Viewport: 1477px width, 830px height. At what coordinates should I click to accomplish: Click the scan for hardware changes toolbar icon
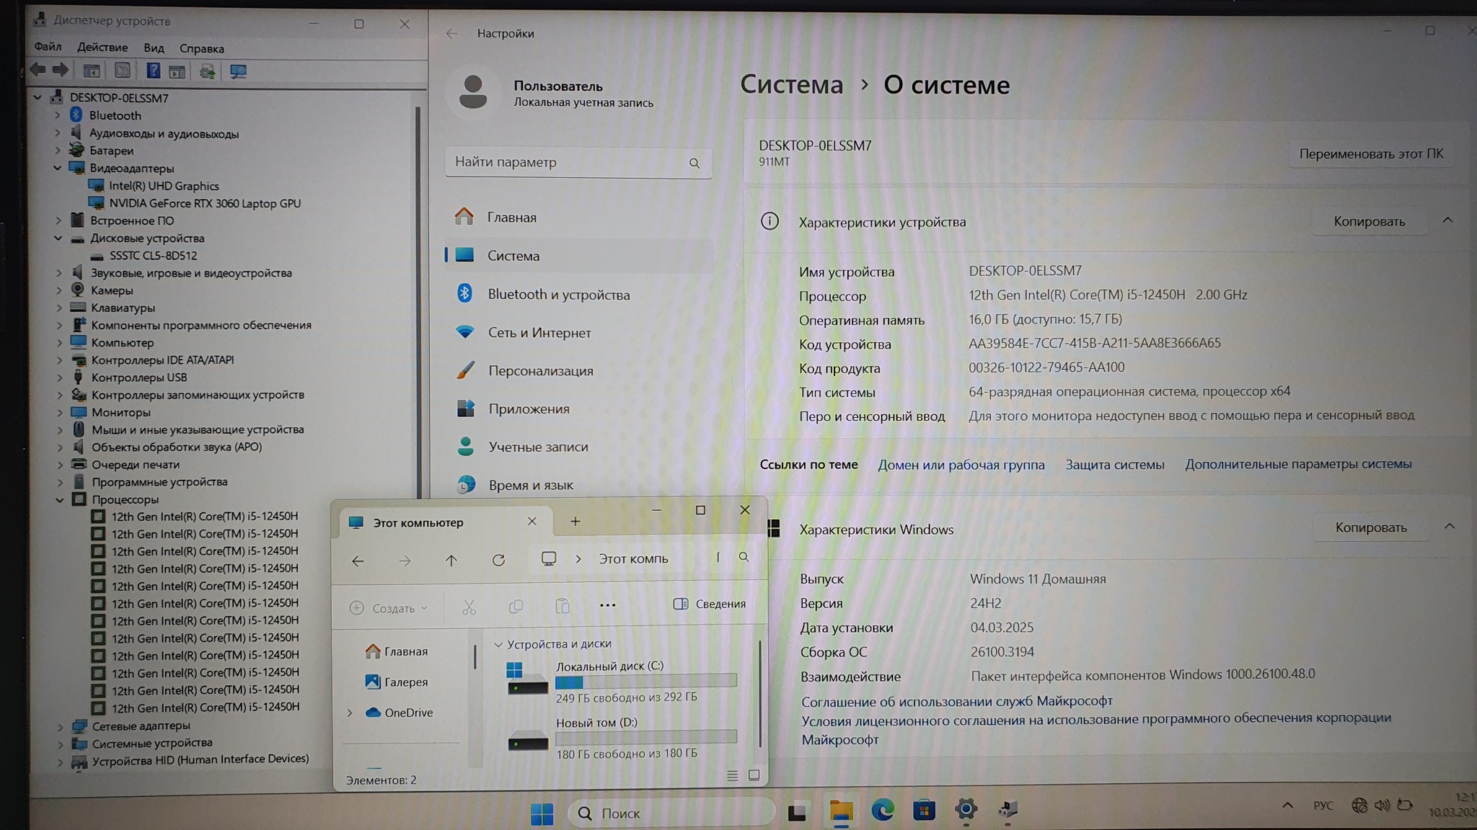coord(238,71)
